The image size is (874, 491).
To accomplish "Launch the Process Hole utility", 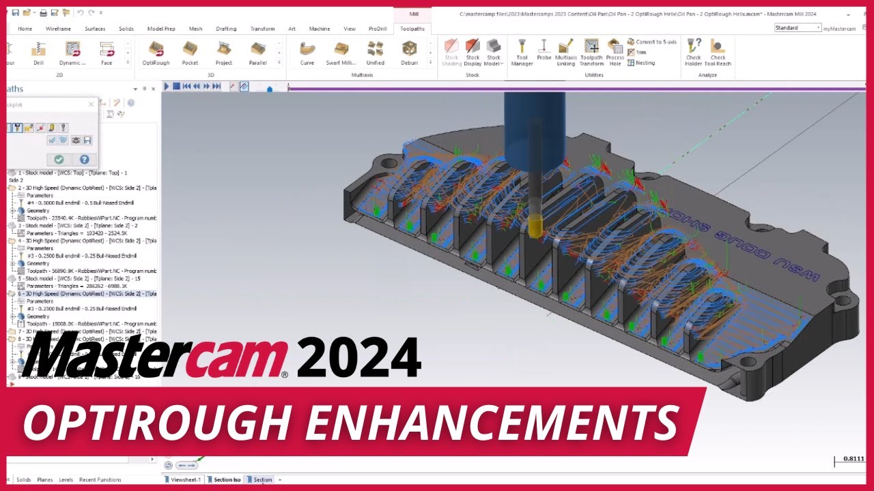I will [615, 53].
